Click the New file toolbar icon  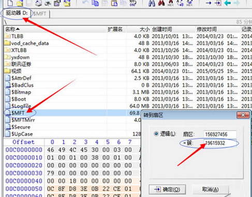click(10, 3)
